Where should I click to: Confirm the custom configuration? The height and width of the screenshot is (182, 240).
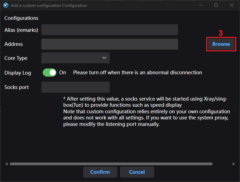[100, 172]
